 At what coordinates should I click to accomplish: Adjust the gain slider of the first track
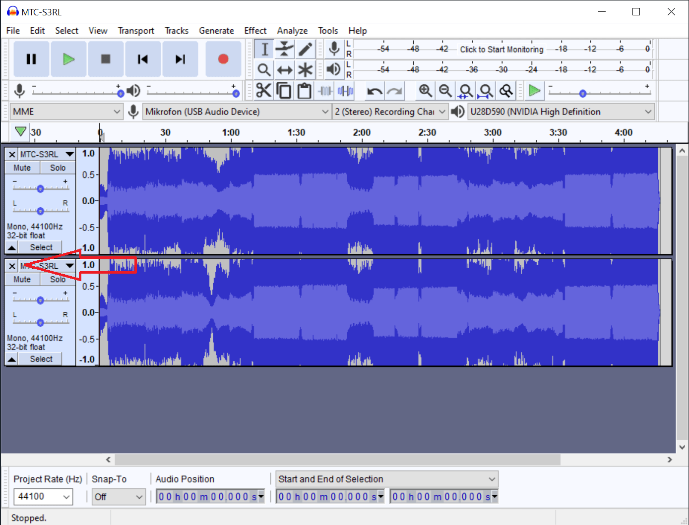click(40, 187)
